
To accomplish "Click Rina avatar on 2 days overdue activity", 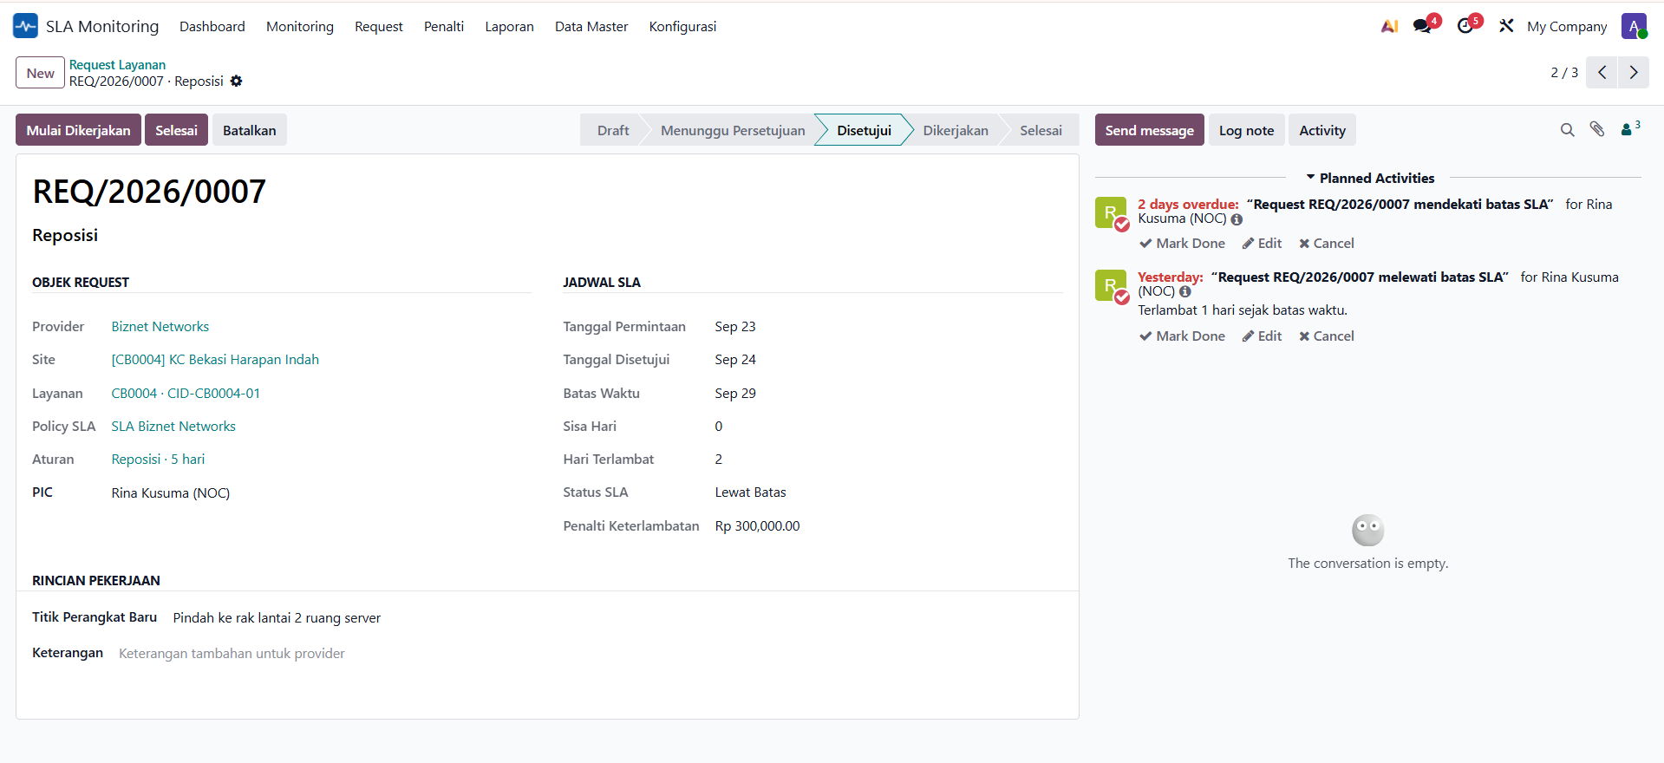I will pyautogui.click(x=1111, y=212).
